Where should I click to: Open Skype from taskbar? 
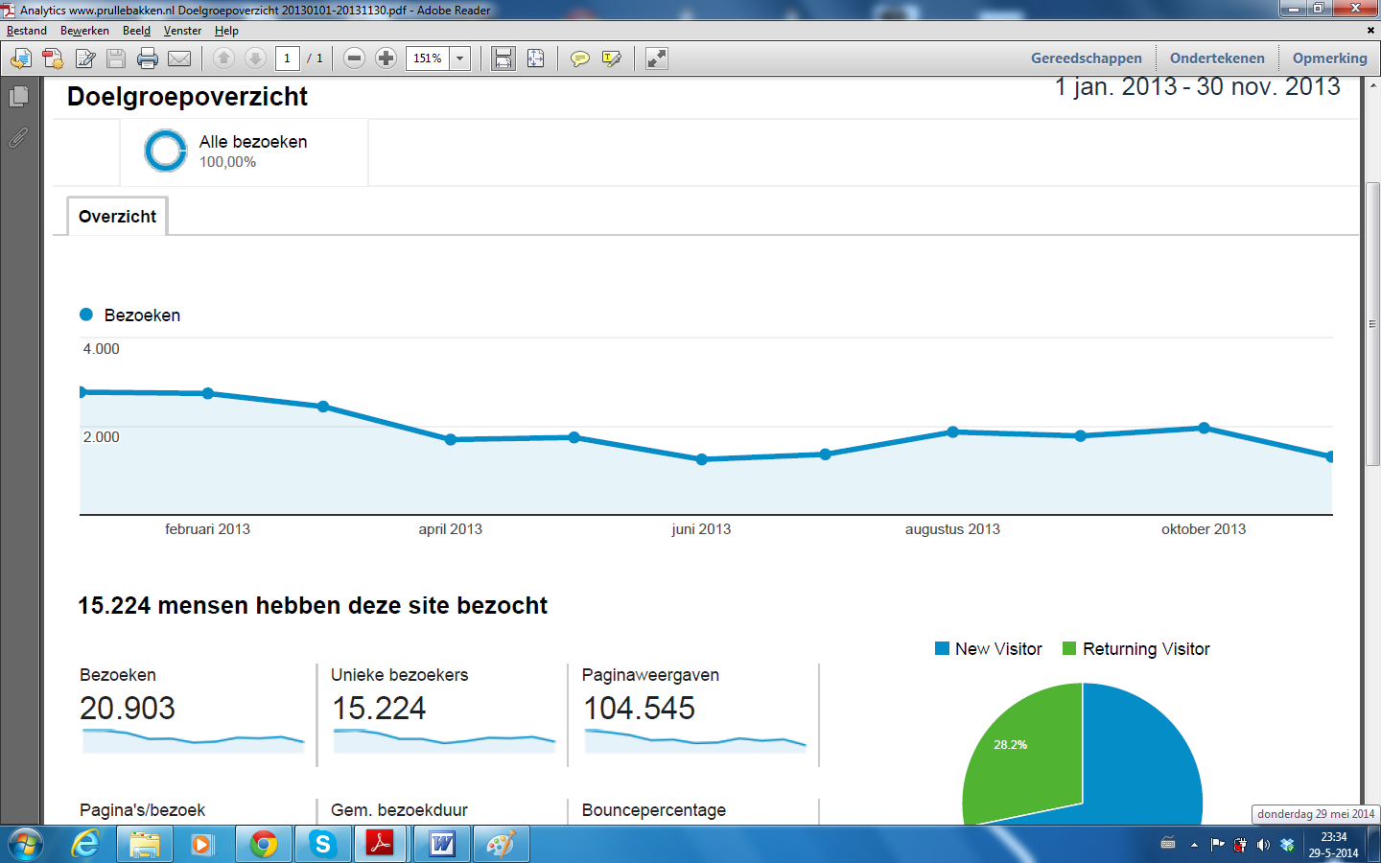(322, 845)
